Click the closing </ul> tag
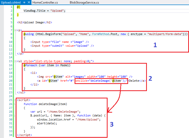 (21, 92)
